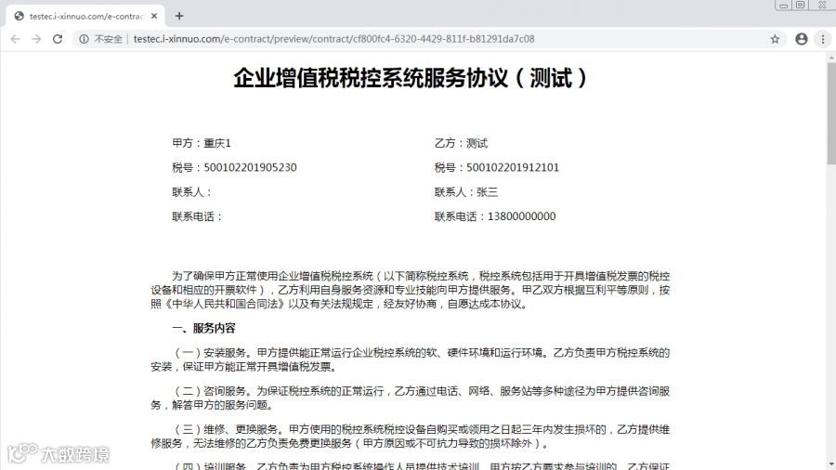Viewport: 836px width, 470px height.
Task: Click the text 《中华人民共和国合同法》
Action: (x=225, y=304)
